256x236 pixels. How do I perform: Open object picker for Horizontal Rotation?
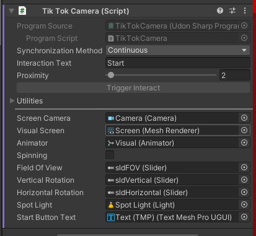(x=244, y=192)
